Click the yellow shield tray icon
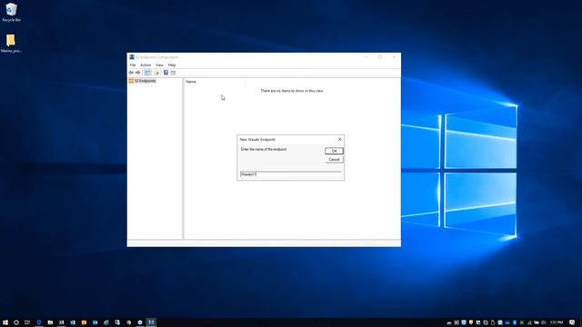 [x=471, y=322]
